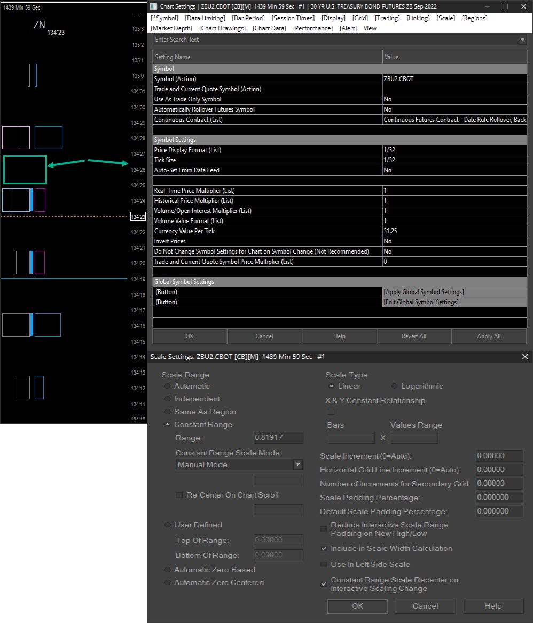Image resolution: width=533 pixels, height=623 pixels.
Task: Close the Chart Settings window
Action: coord(523,6)
